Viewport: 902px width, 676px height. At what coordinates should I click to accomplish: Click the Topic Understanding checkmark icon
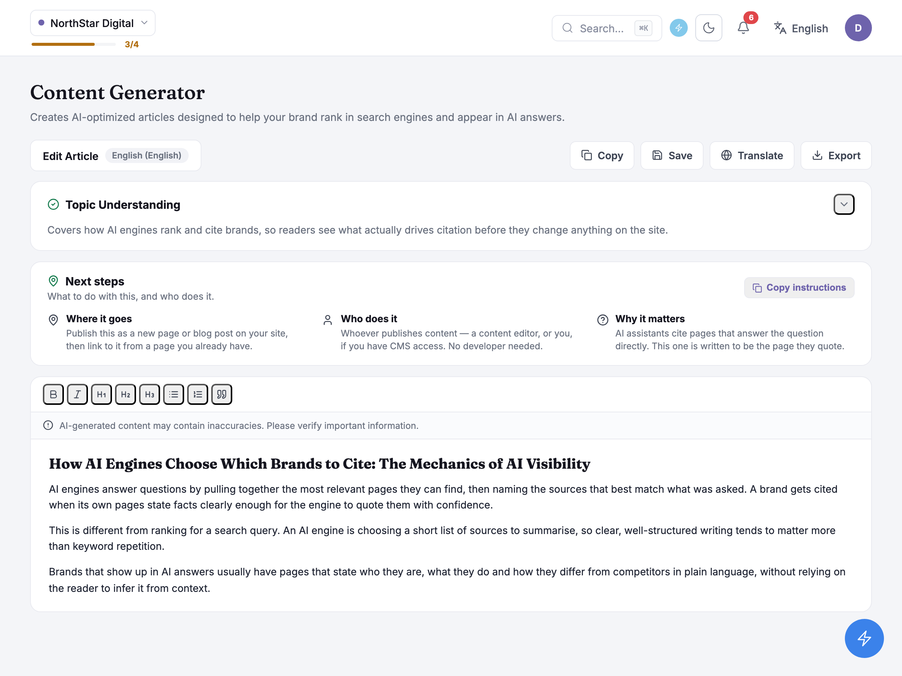tap(53, 204)
